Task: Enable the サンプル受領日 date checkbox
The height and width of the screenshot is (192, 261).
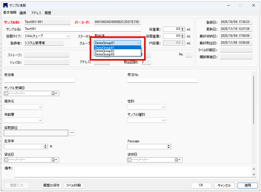Action: pyautogui.click(x=6, y=94)
